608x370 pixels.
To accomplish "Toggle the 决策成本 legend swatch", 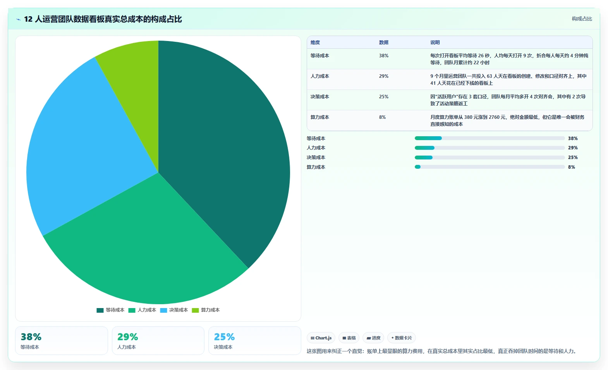I will tap(163, 310).
